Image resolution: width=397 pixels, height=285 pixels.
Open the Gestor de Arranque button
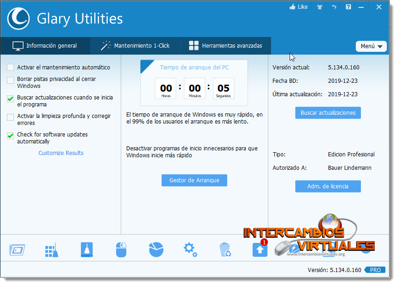(x=194, y=180)
